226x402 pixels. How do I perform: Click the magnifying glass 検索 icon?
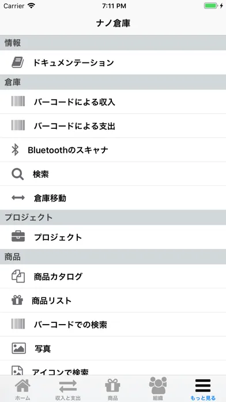(x=18, y=174)
